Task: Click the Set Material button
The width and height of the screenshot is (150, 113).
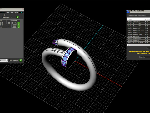Action: [x=14, y=60]
